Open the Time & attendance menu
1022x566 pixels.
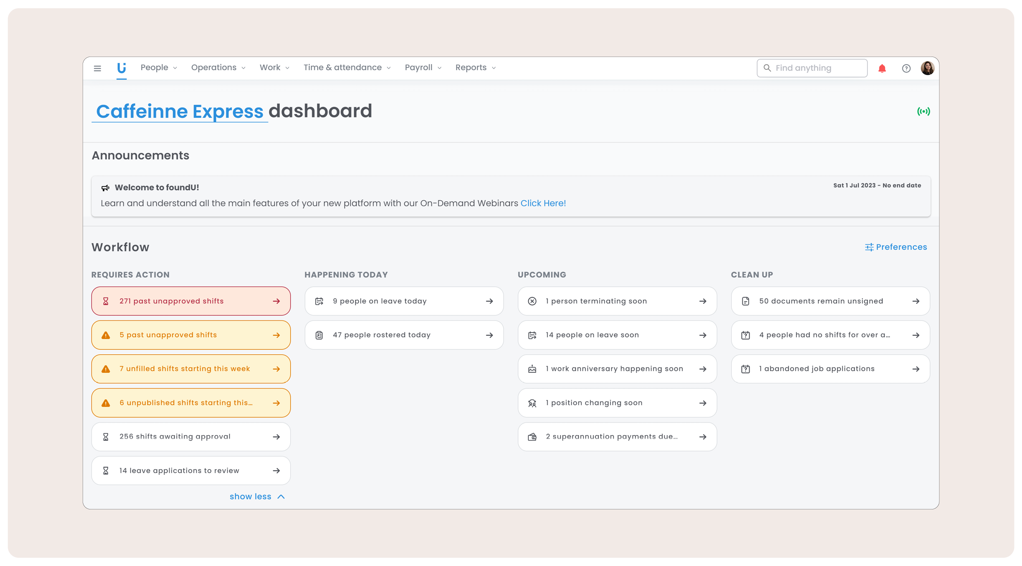pos(347,68)
